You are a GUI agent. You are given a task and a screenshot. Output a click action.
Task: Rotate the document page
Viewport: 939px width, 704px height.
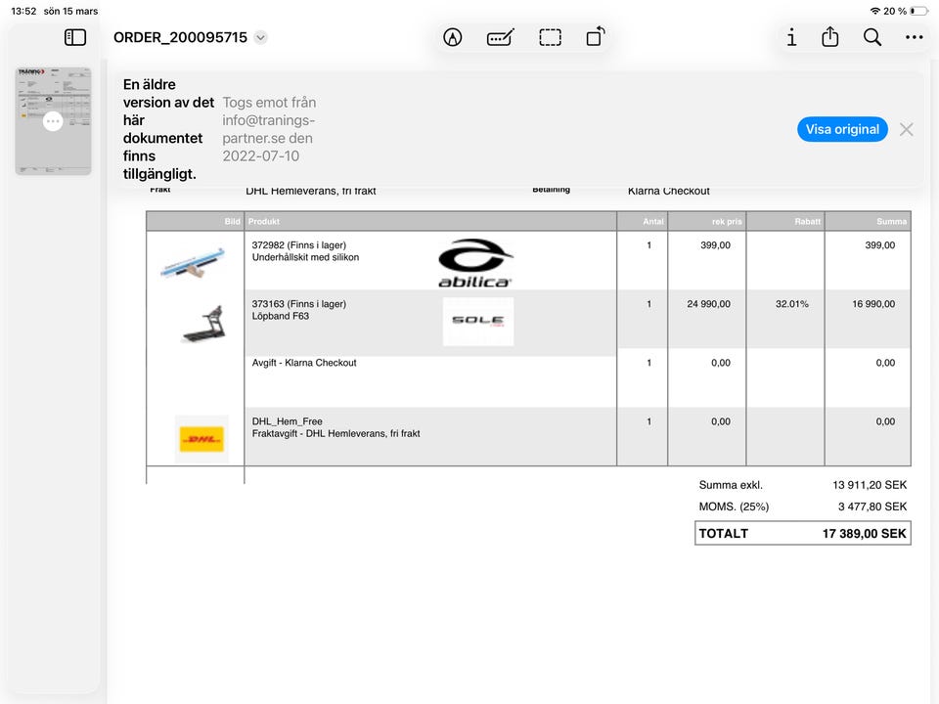(x=596, y=37)
